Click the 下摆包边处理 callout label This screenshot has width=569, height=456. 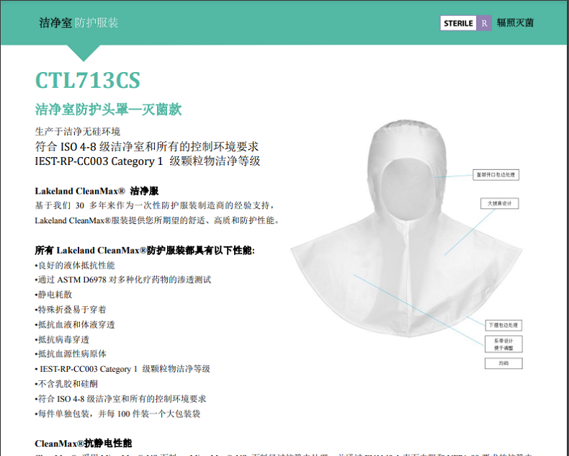tap(501, 325)
